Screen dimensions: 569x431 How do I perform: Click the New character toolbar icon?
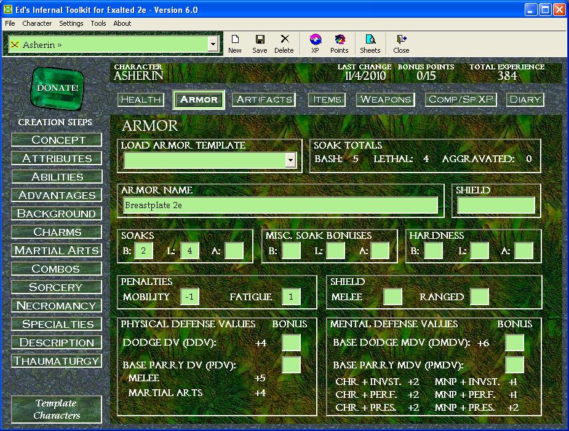pos(235,44)
